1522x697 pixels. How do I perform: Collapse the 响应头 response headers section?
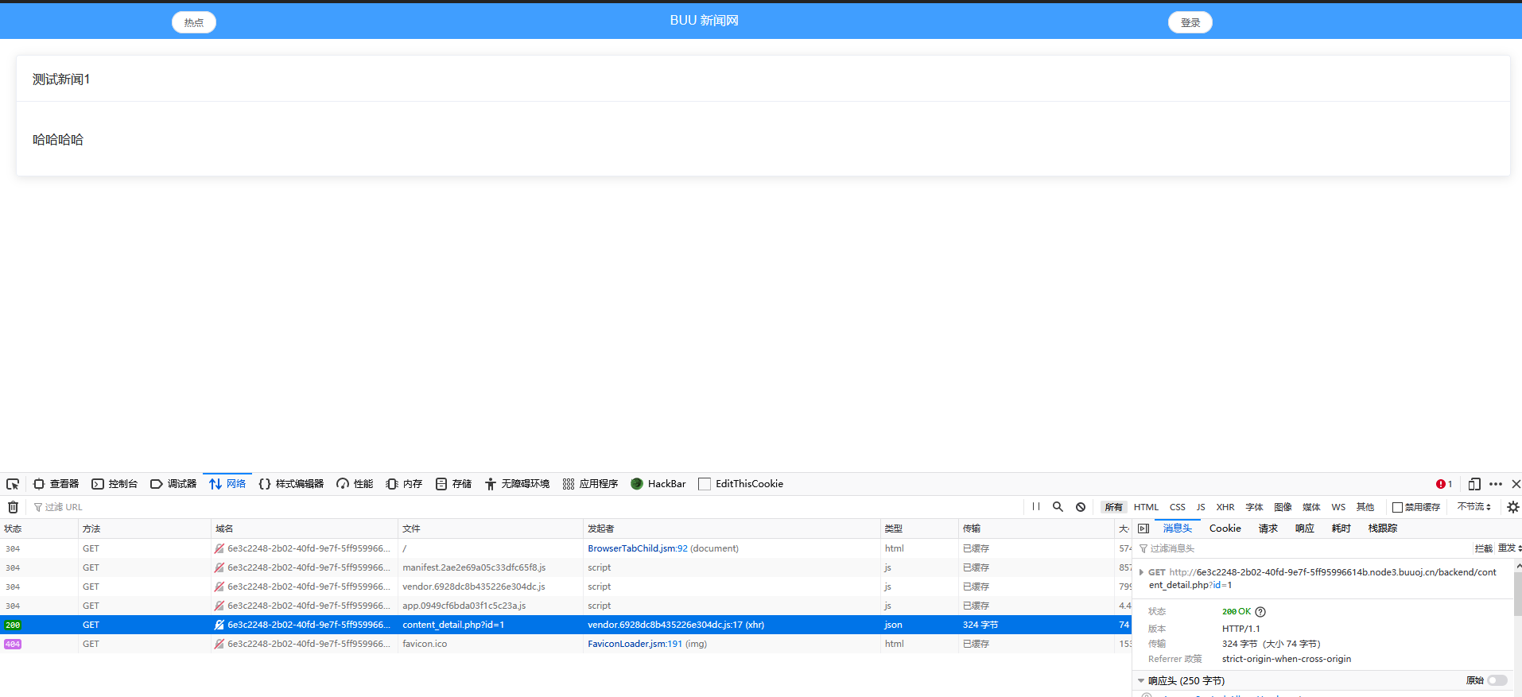click(1141, 681)
